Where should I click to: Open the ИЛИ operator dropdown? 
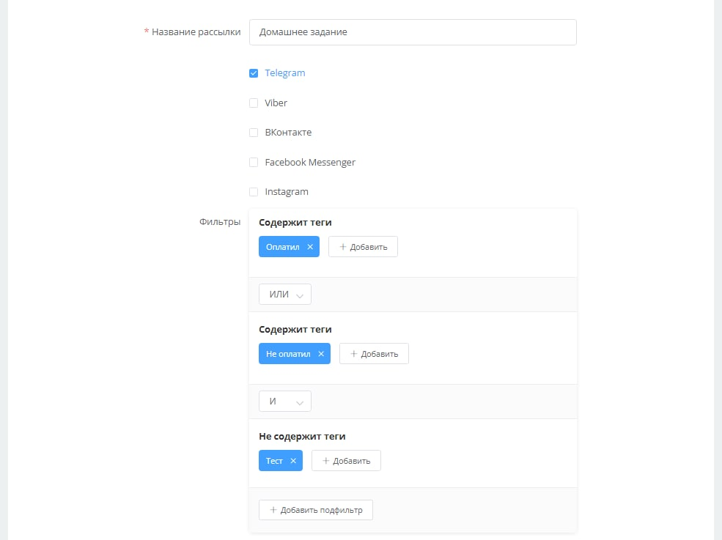(285, 295)
